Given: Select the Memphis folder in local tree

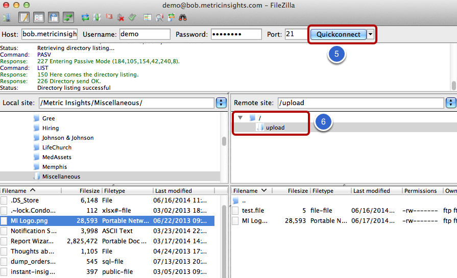Looking at the screenshot, I should coord(55,167).
